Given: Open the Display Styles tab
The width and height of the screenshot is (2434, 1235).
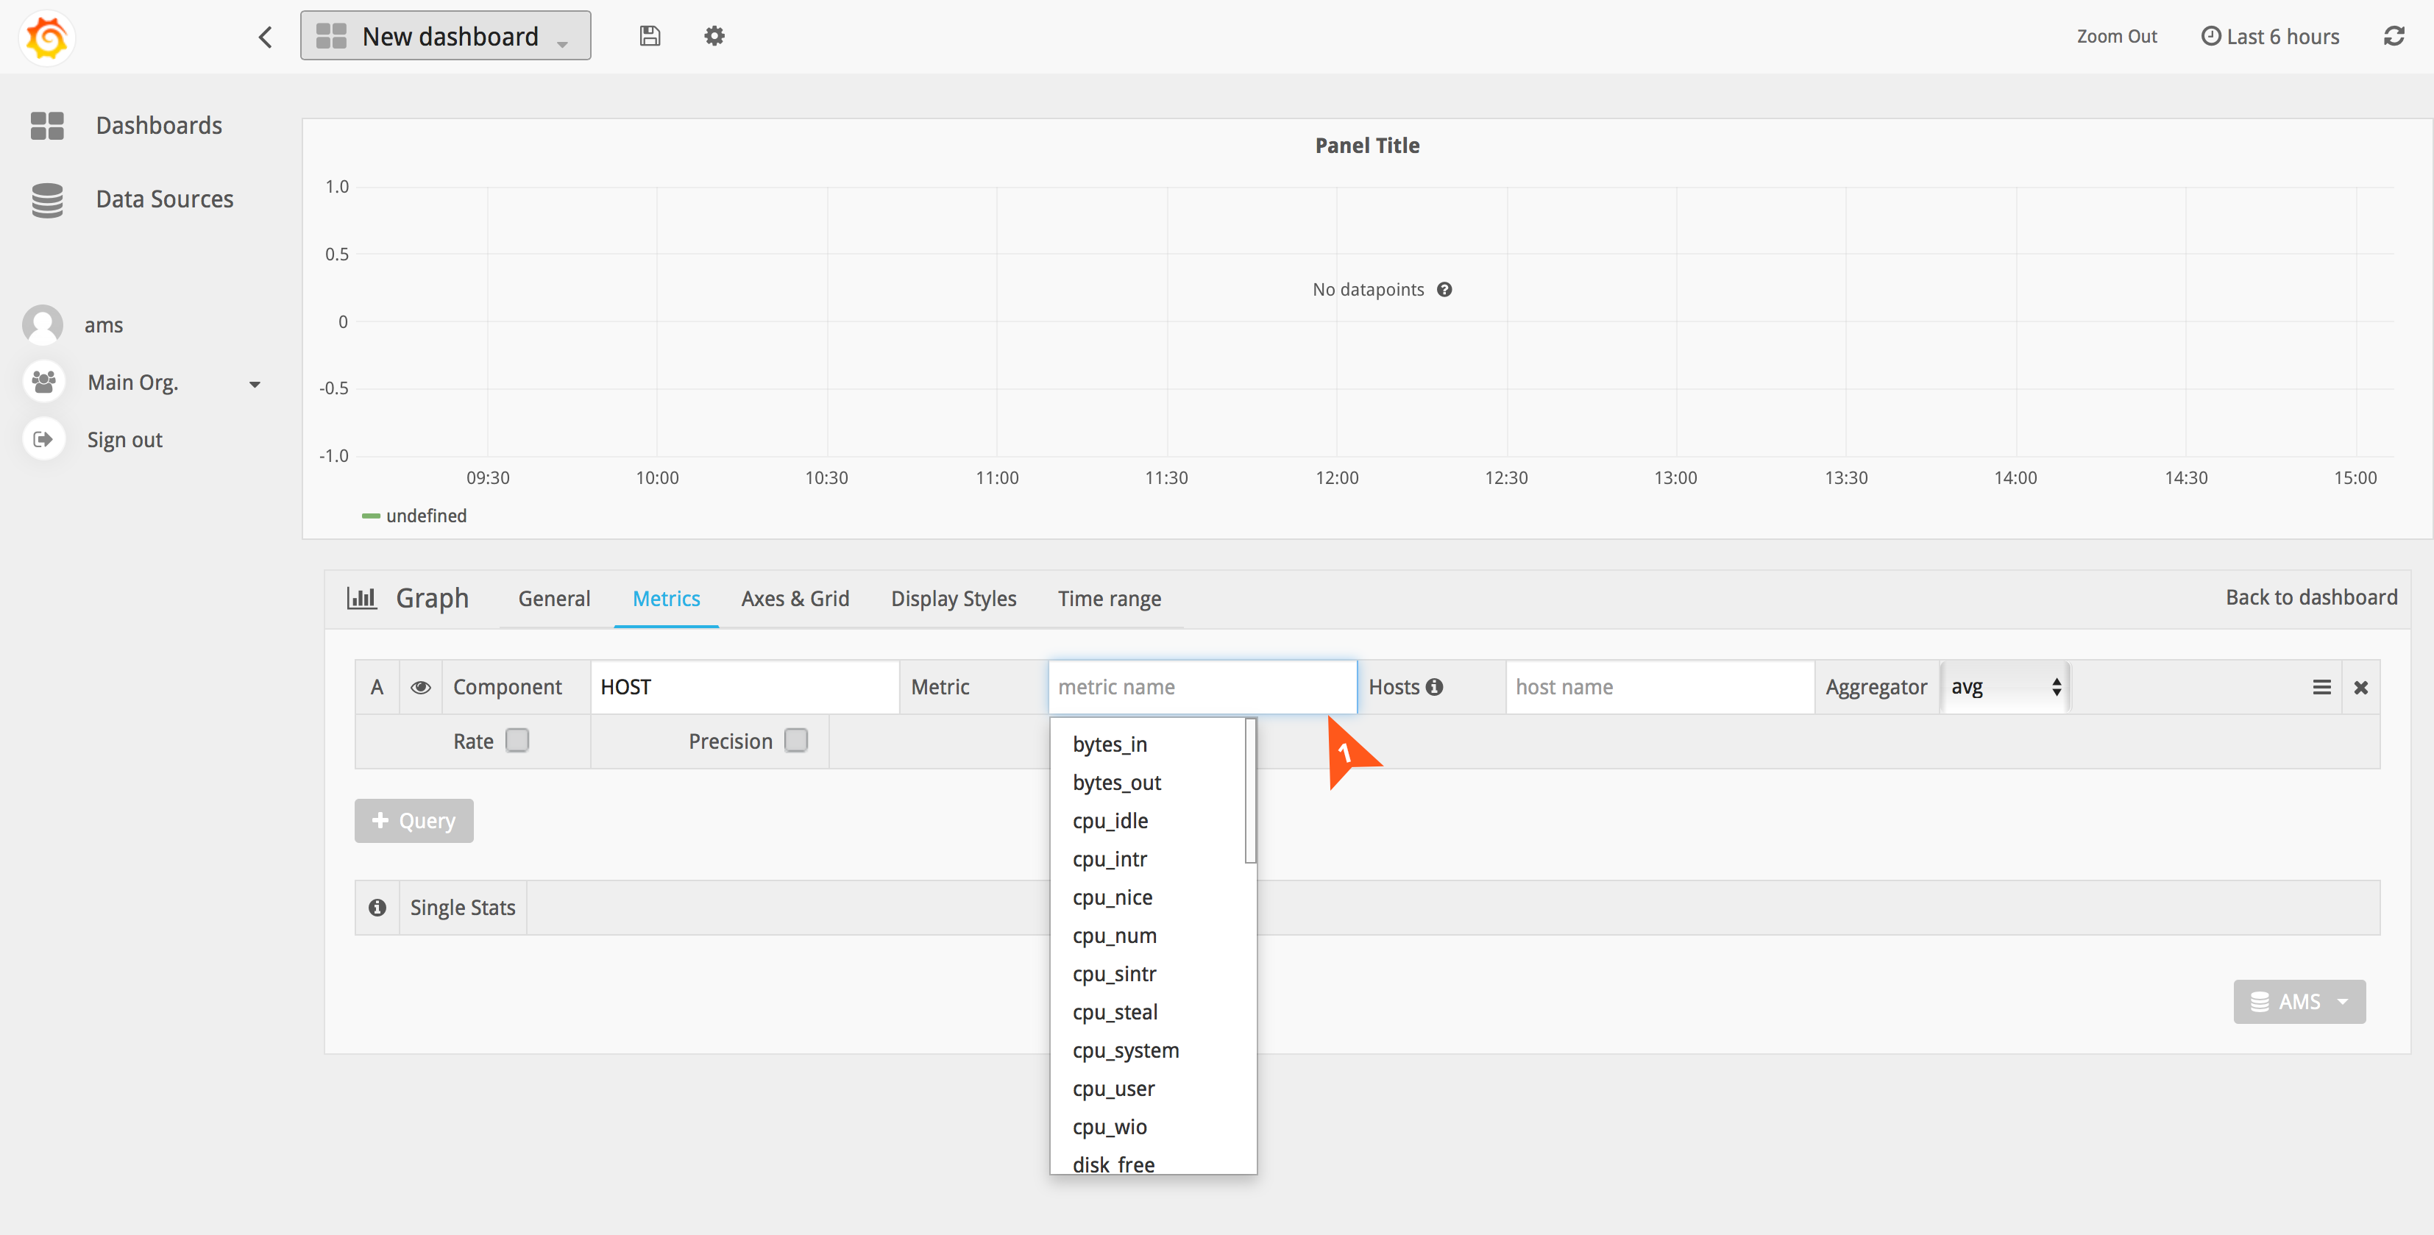Looking at the screenshot, I should (952, 598).
